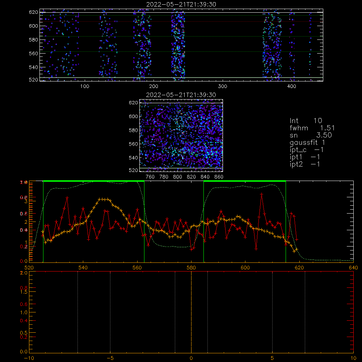
Task: Click the 640 x-axis label of the profile plot
Action: coord(353,268)
